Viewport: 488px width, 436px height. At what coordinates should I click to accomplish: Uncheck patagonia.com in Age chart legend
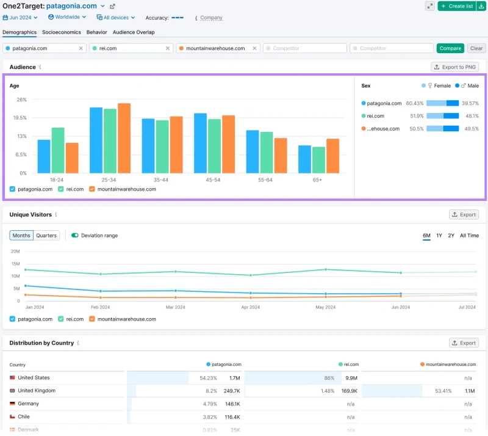tap(12, 189)
